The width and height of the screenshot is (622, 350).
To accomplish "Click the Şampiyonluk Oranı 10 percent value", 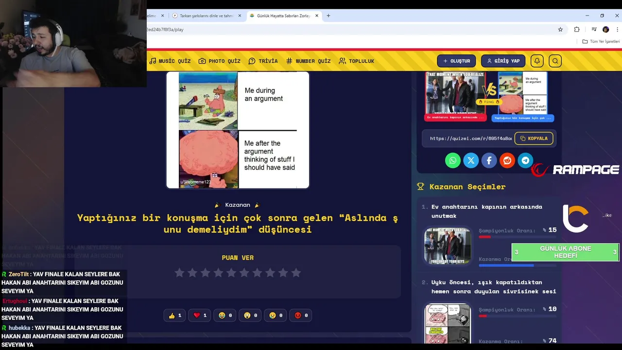I will (x=550, y=309).
